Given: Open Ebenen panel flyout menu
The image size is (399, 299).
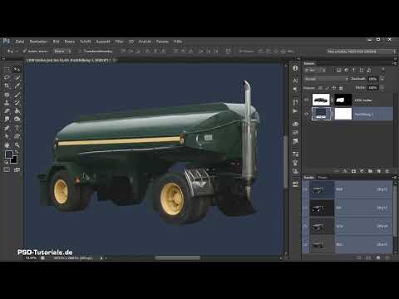Looking at the screenshot, I should (395, 63).
